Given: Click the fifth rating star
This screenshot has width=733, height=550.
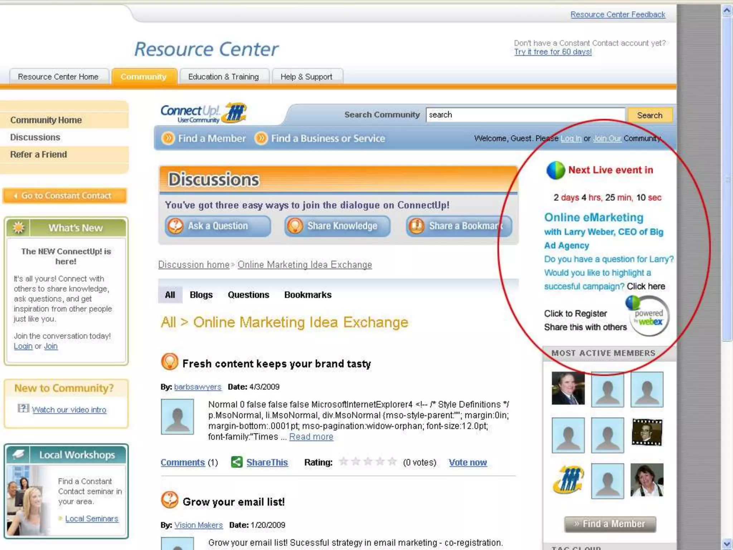Looking at the screenshot, I should (392, 462).
